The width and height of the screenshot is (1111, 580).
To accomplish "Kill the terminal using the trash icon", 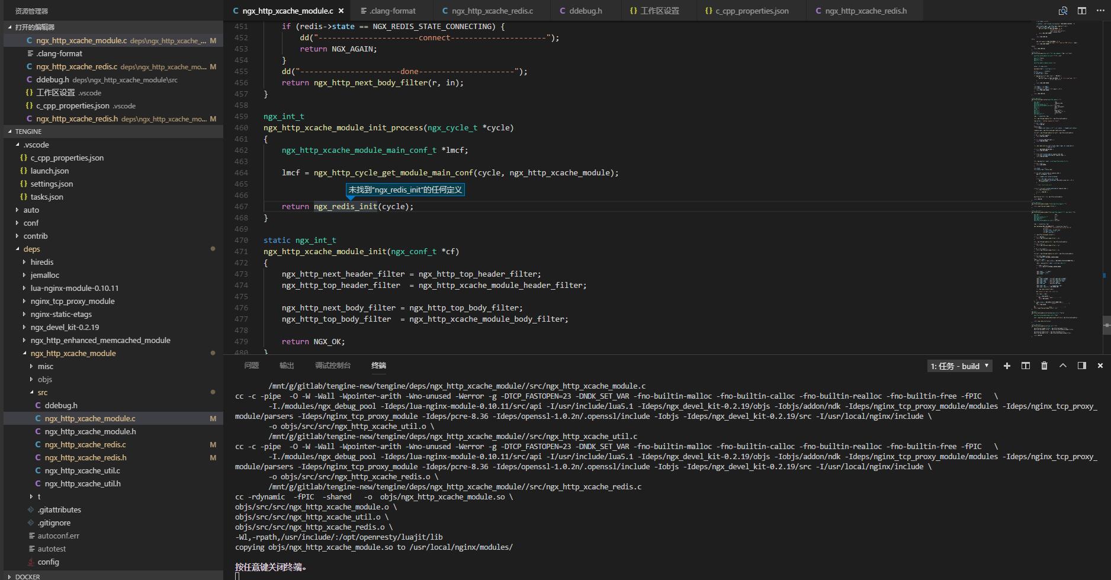I will [x=1044, y=366].
